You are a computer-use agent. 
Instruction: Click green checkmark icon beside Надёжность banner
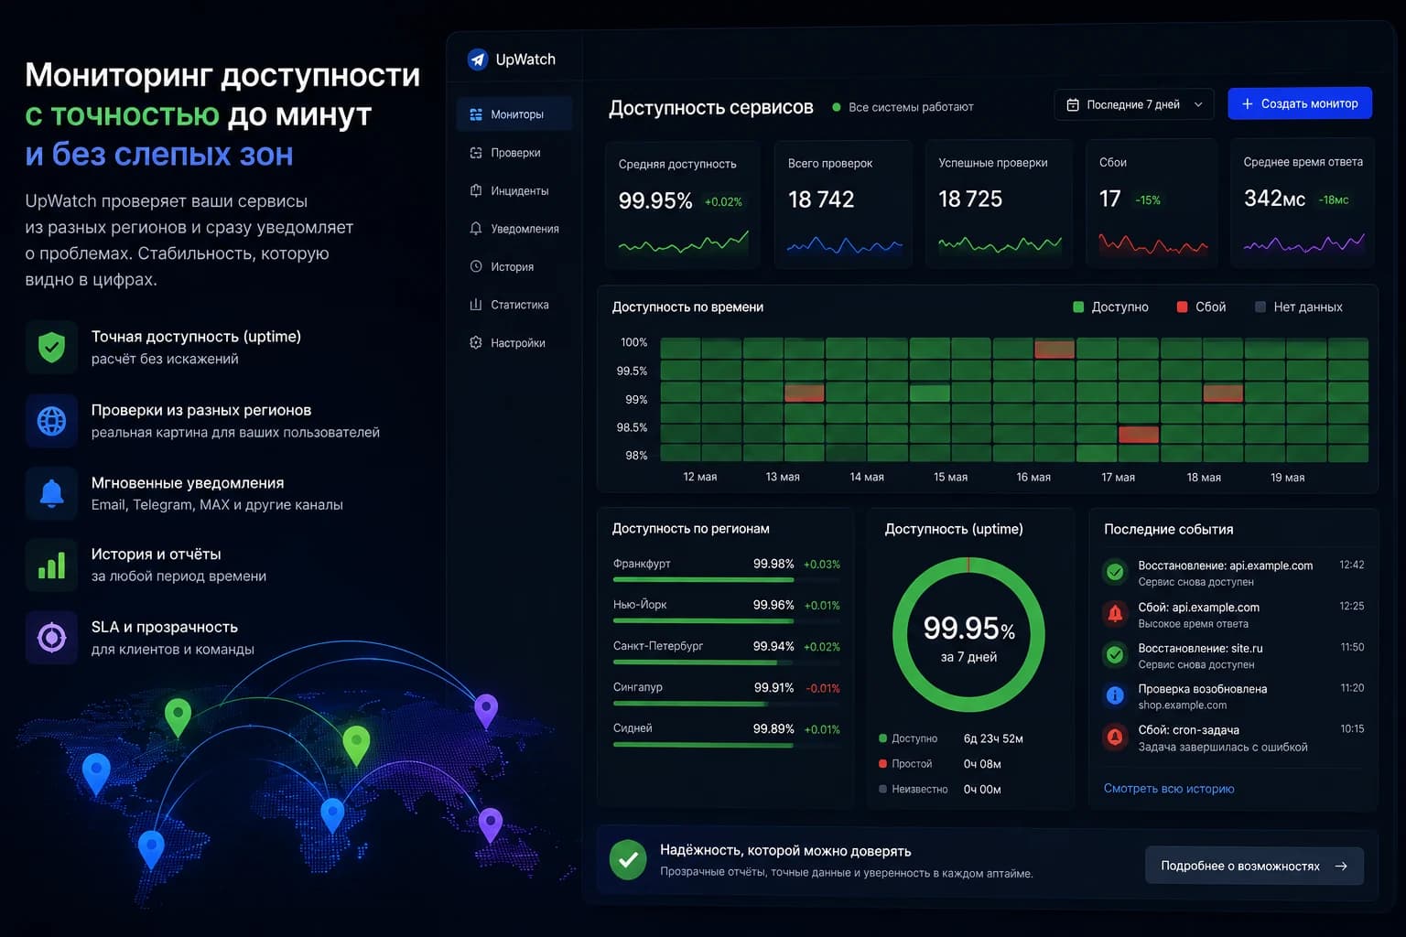(x=628, y=860)
